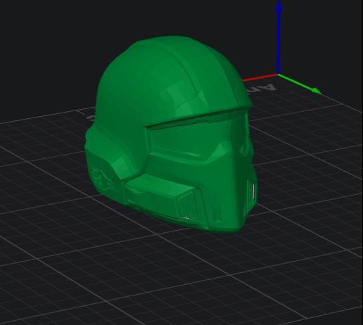Select the green helmet model
The image size is (363, 325).
170,134
